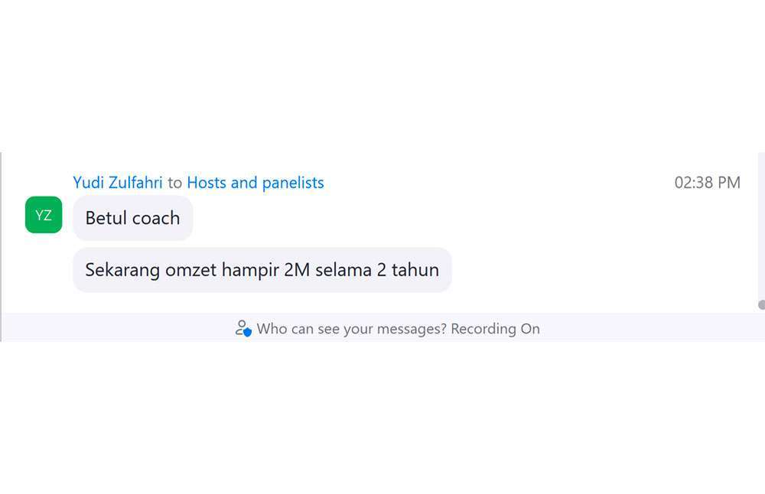Open Yudi Zulfahri's sender name

point(118,183)
